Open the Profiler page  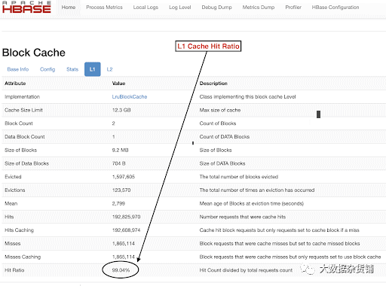click(x=293, y=8)
